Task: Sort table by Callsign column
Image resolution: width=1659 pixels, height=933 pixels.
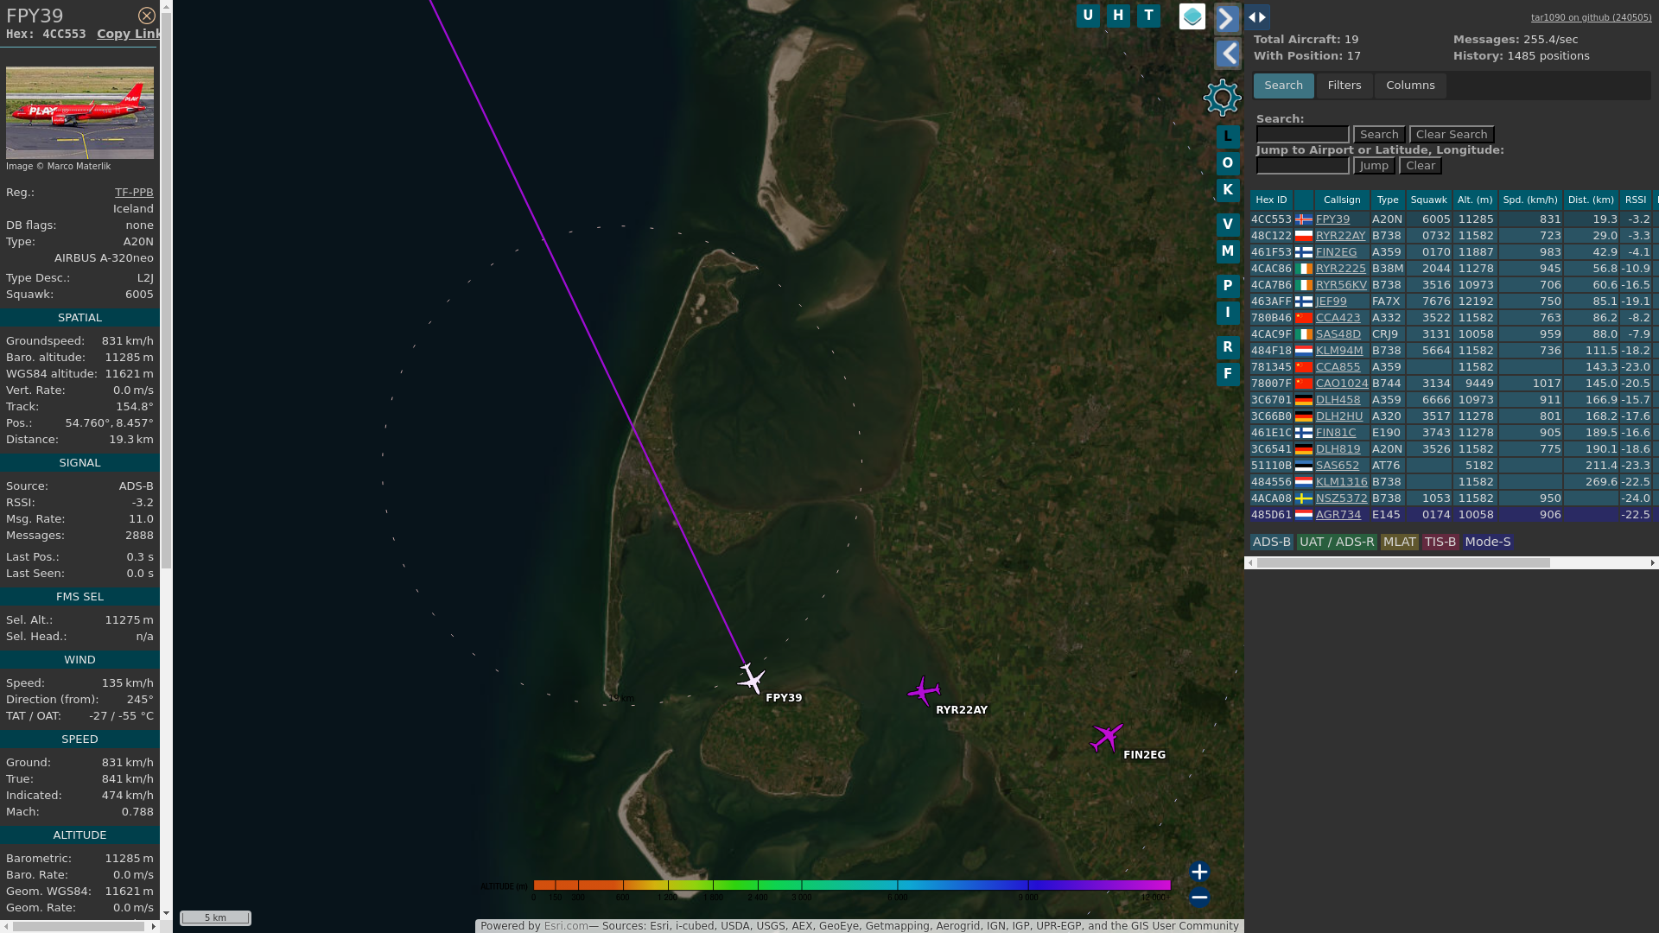Action: click(1342, 200)
